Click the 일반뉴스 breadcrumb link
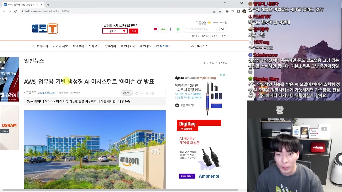Image resolution: width=342 pixels, height=192 pixels. tap(223, 63)
